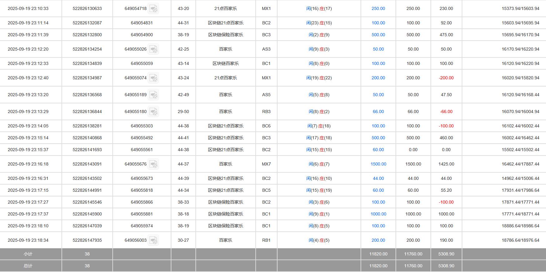Select round ID 649055818
The height and width of the screenshot is (272, 546).
tap(142, 190)
